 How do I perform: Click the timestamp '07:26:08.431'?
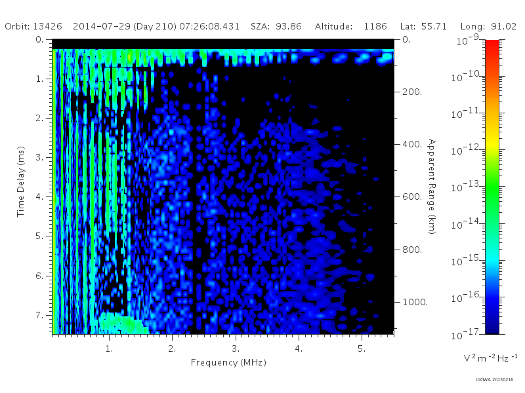209,26
